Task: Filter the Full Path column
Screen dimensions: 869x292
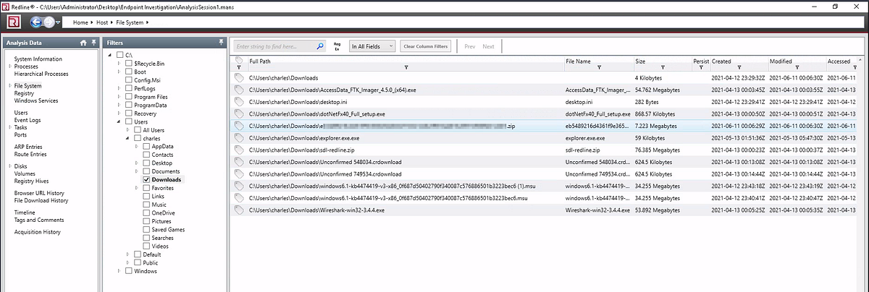Action: 407,67
